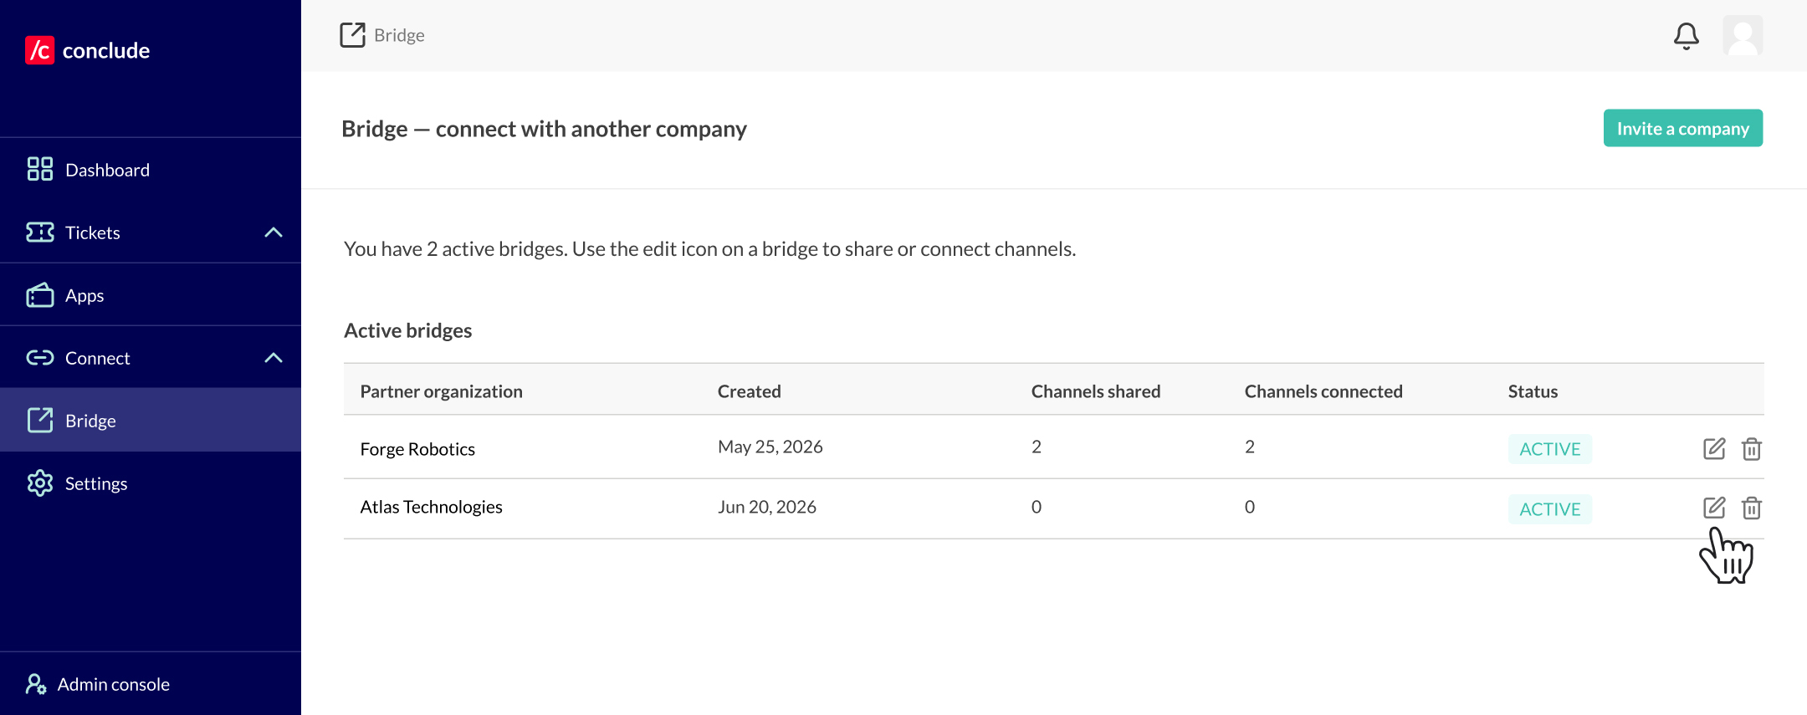Collapse the Connect section chevron
The image size is (1807, 715).
(x=274, y=358)
